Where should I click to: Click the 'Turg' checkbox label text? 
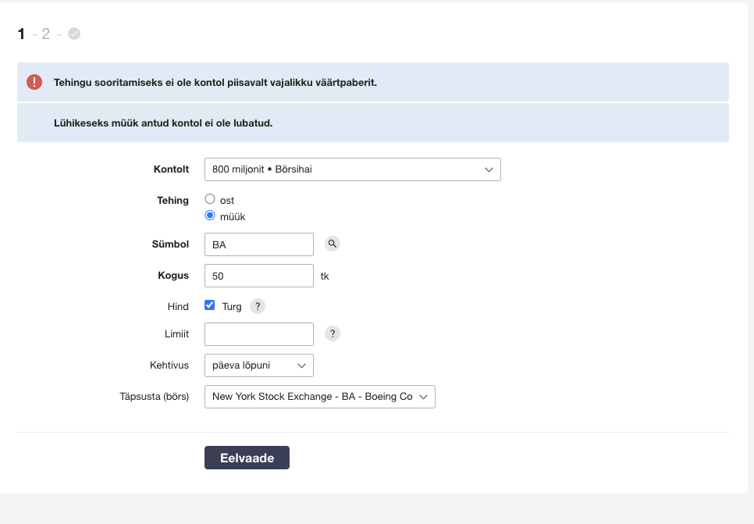click(232, 307)
